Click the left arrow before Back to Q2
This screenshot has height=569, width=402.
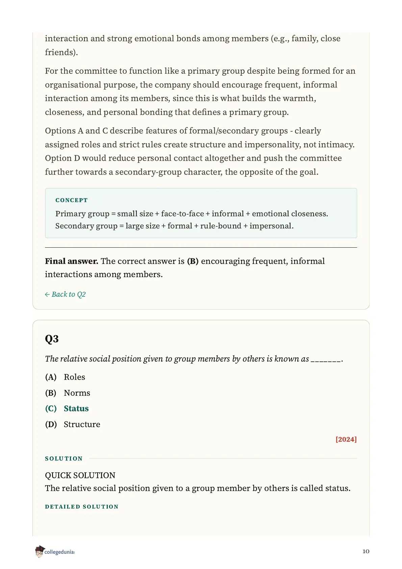(x=47, y=295)
